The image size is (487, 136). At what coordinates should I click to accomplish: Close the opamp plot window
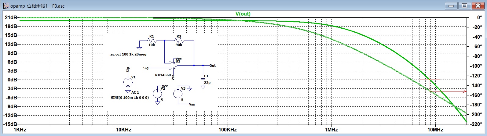[478, 5]
